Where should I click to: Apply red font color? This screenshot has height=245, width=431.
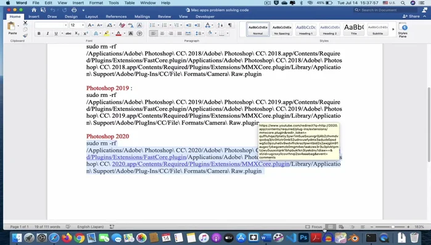(118, 33)
